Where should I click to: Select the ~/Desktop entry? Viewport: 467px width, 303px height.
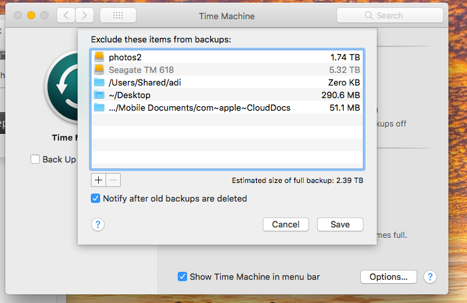click(228, 95)
